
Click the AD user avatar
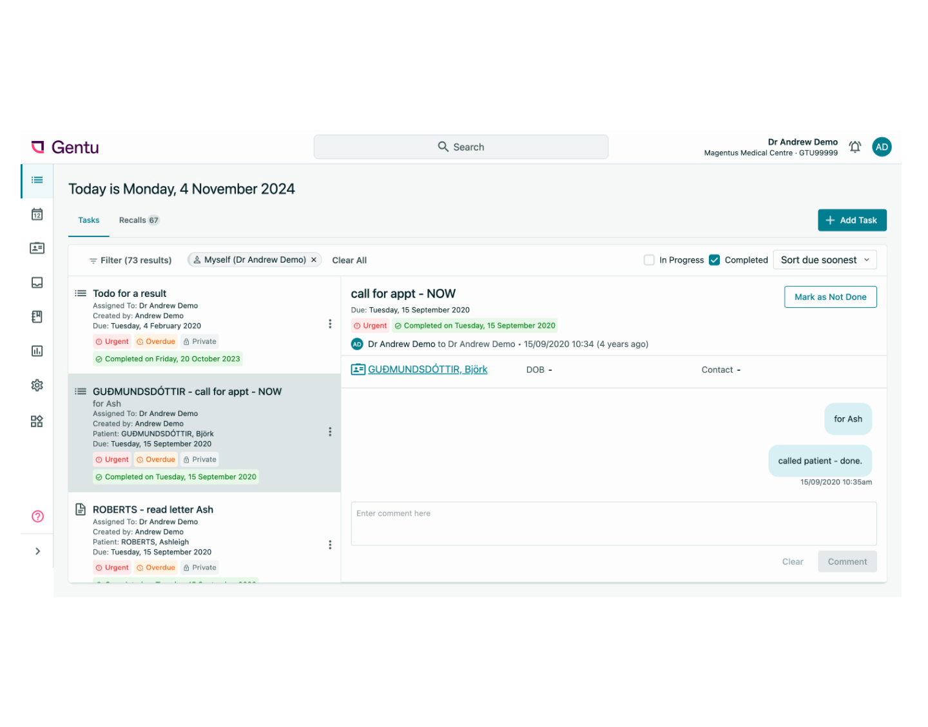point(882,147)
